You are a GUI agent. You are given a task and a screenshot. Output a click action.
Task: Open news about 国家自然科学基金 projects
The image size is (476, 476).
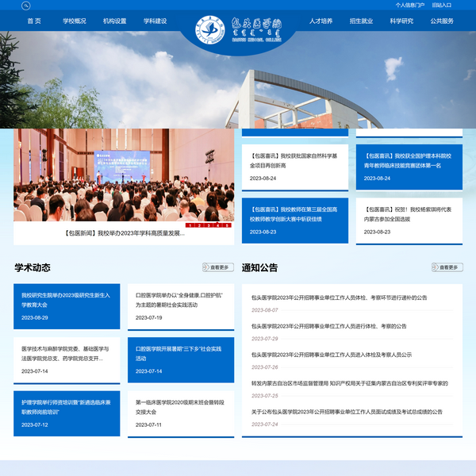(x=294, y=161)
